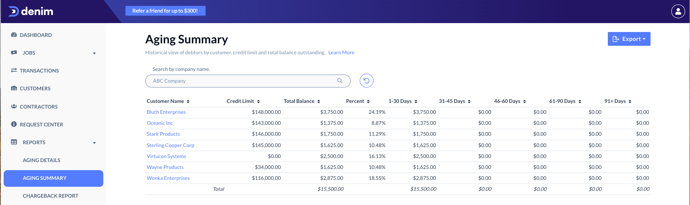The height and width of the screenshot is (205, 690).
Task: Open Wonka Enterprises customer
Action: (168, 178)
